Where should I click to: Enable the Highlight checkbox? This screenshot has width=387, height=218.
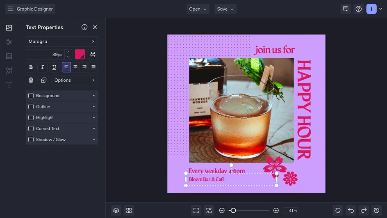[31, 118]
